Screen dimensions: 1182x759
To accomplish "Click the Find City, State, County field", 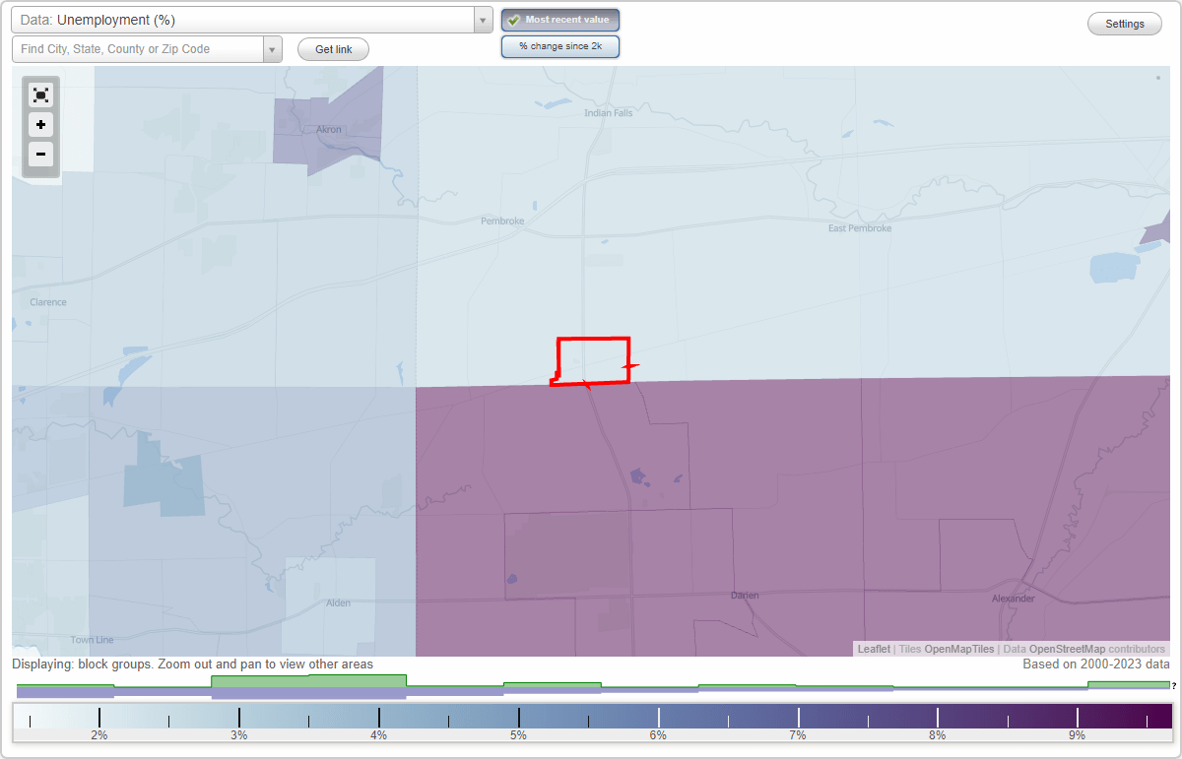I will 138,49.
